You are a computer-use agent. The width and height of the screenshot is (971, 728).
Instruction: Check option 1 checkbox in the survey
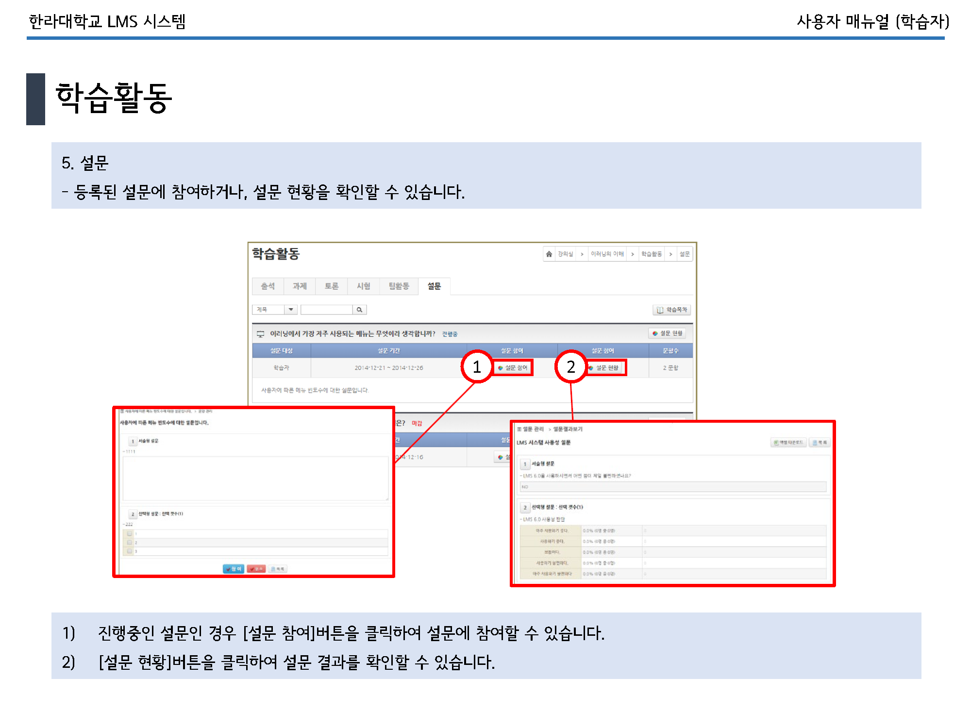point(130,533)
